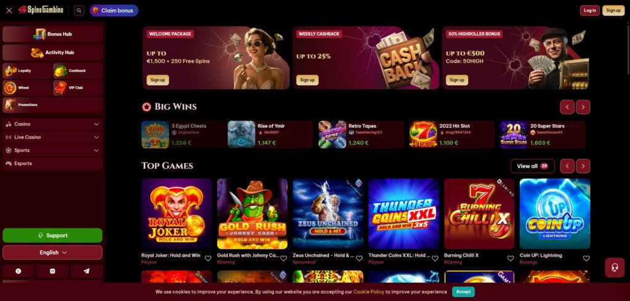Click the page vertical scrollbar
The height and width of the screenshot is (301, 630).
click(x=628, y=48)
